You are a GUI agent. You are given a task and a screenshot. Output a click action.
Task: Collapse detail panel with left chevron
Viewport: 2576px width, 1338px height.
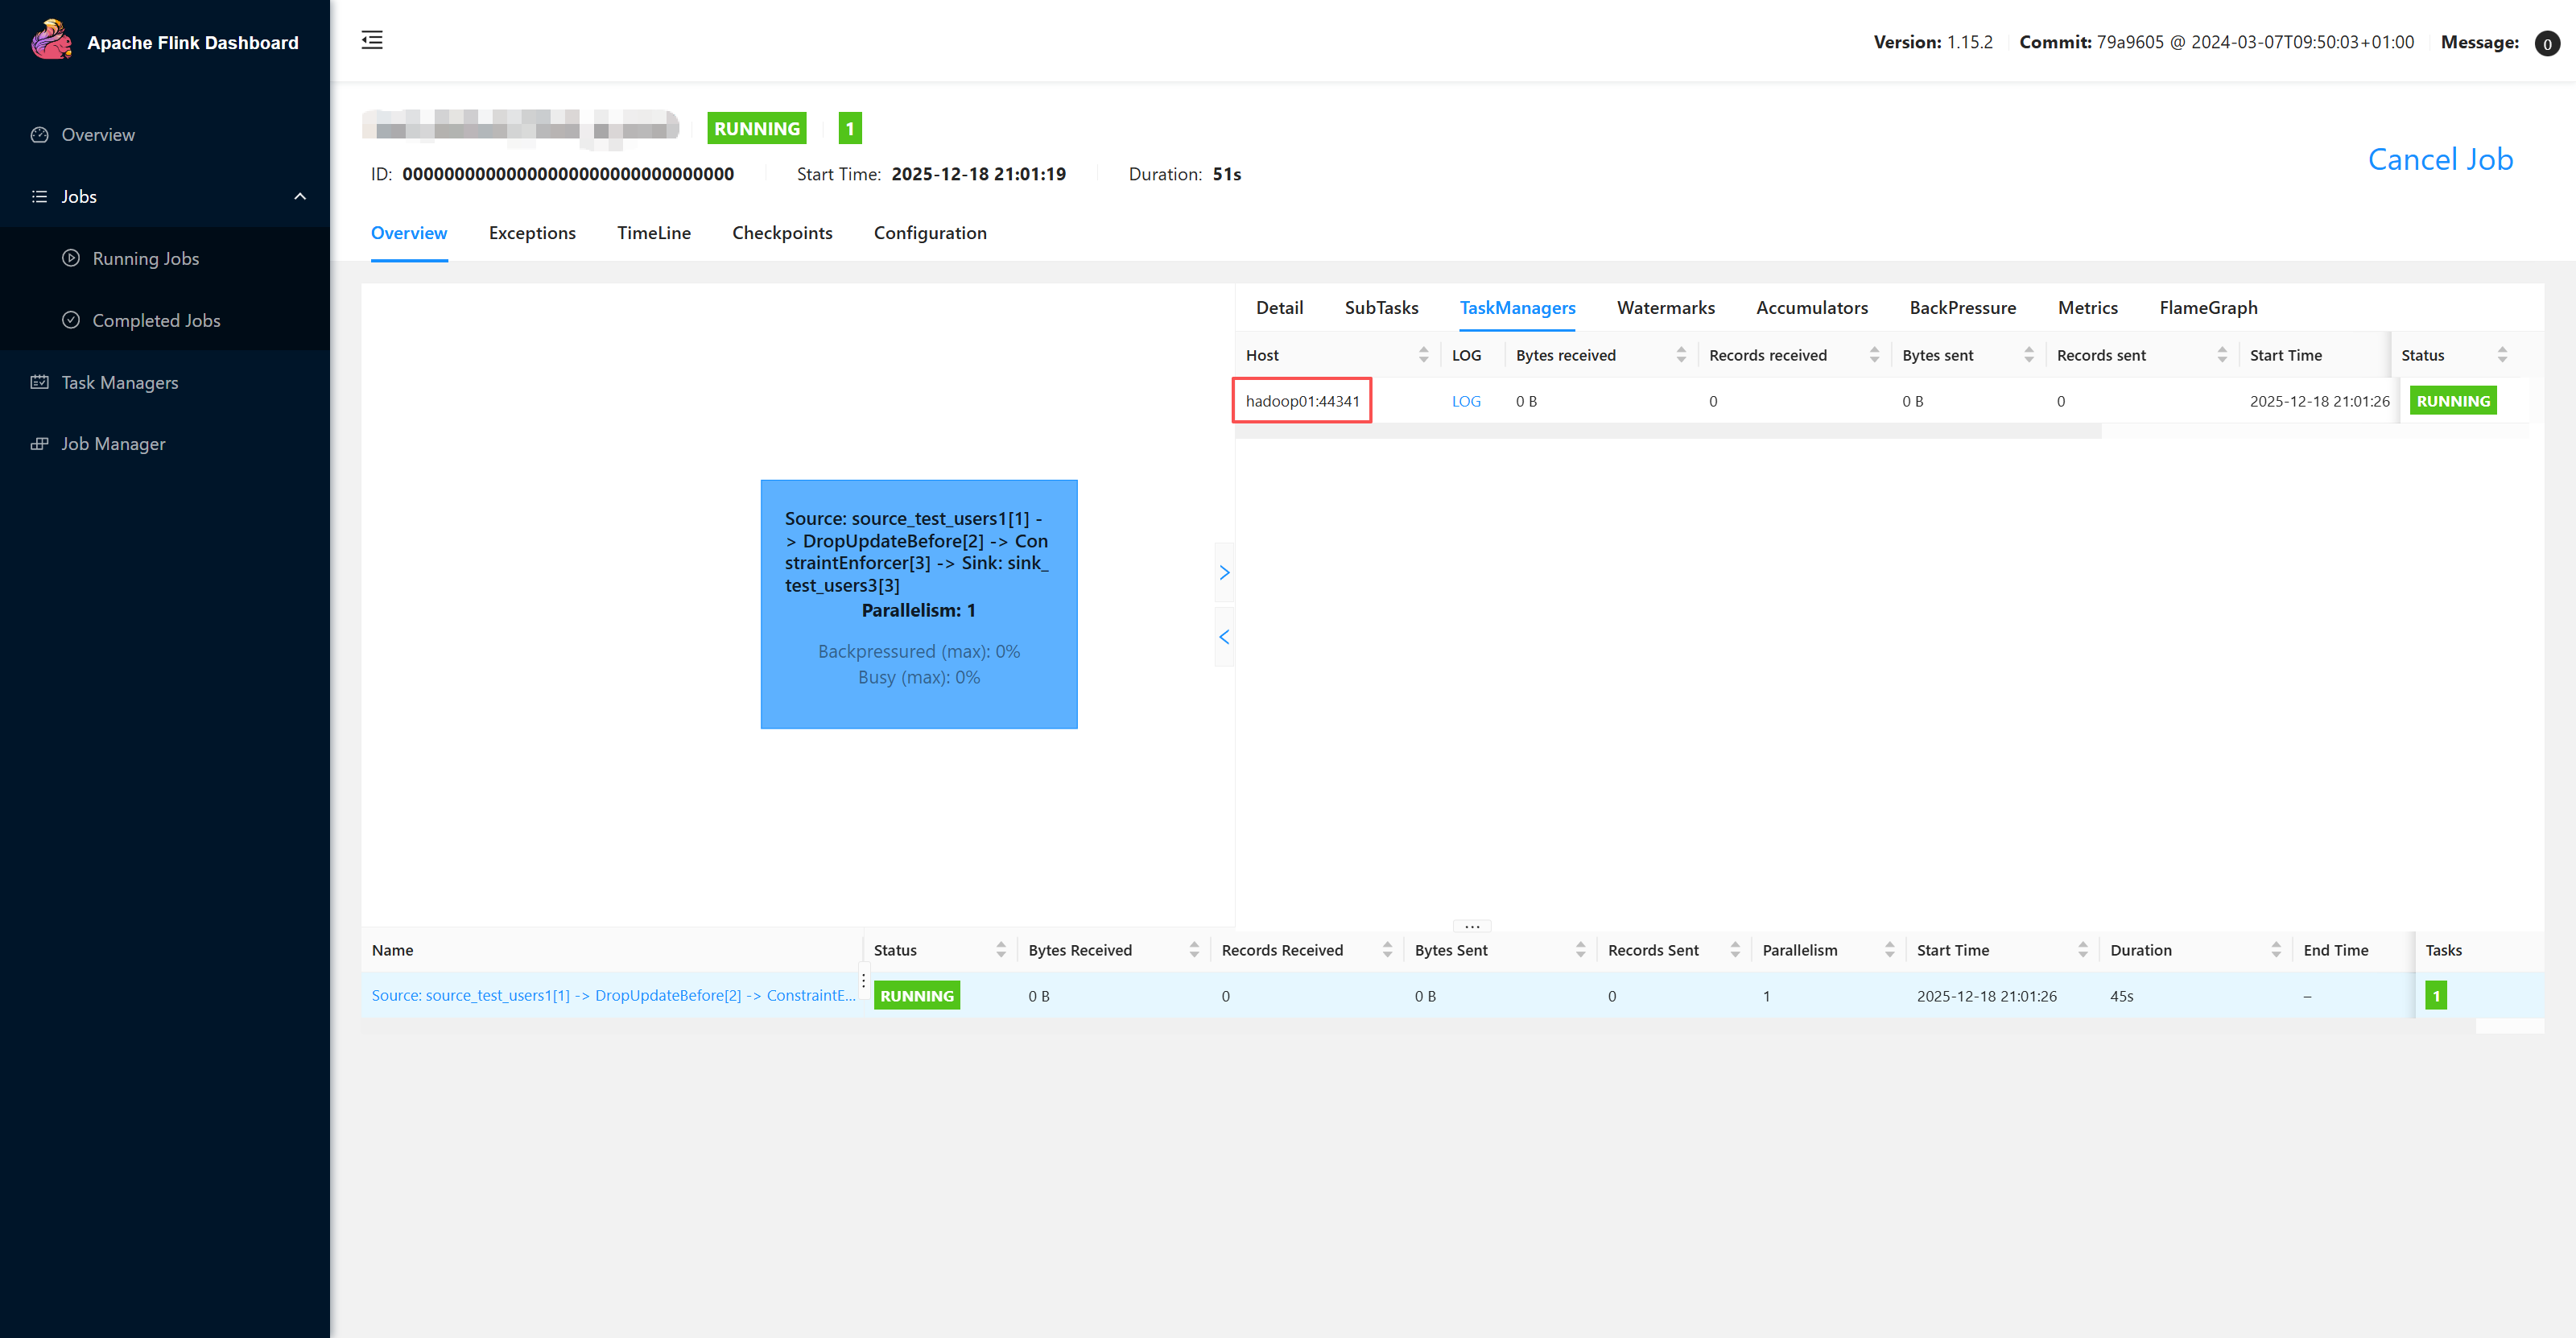coord(1224,637)
